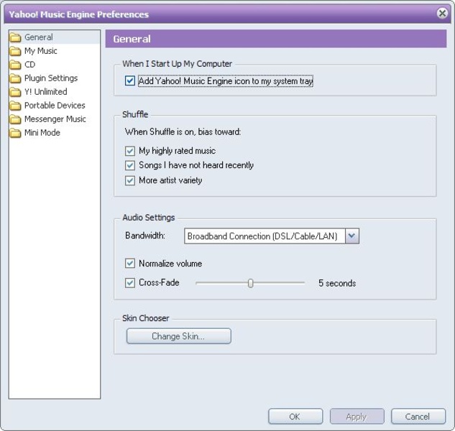Toggle Normalize volume checkbox

point(129,264)
